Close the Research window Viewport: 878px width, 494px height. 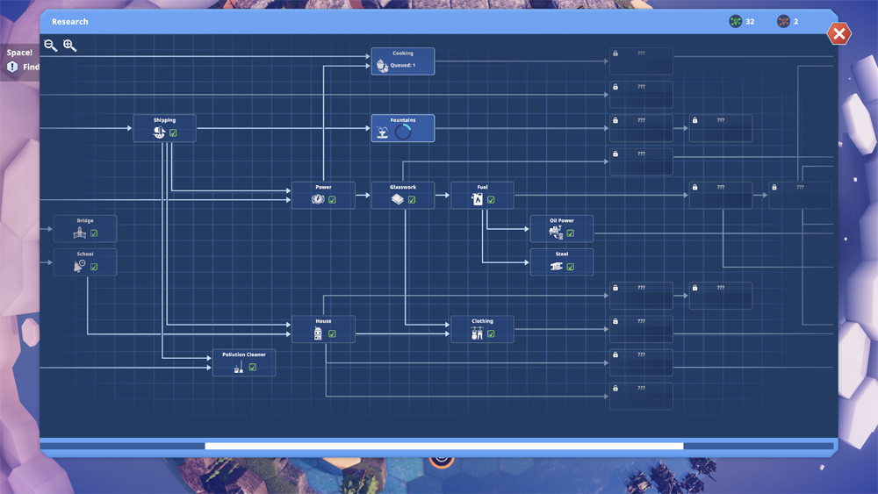pyautogui.click(x=838, y=33)
